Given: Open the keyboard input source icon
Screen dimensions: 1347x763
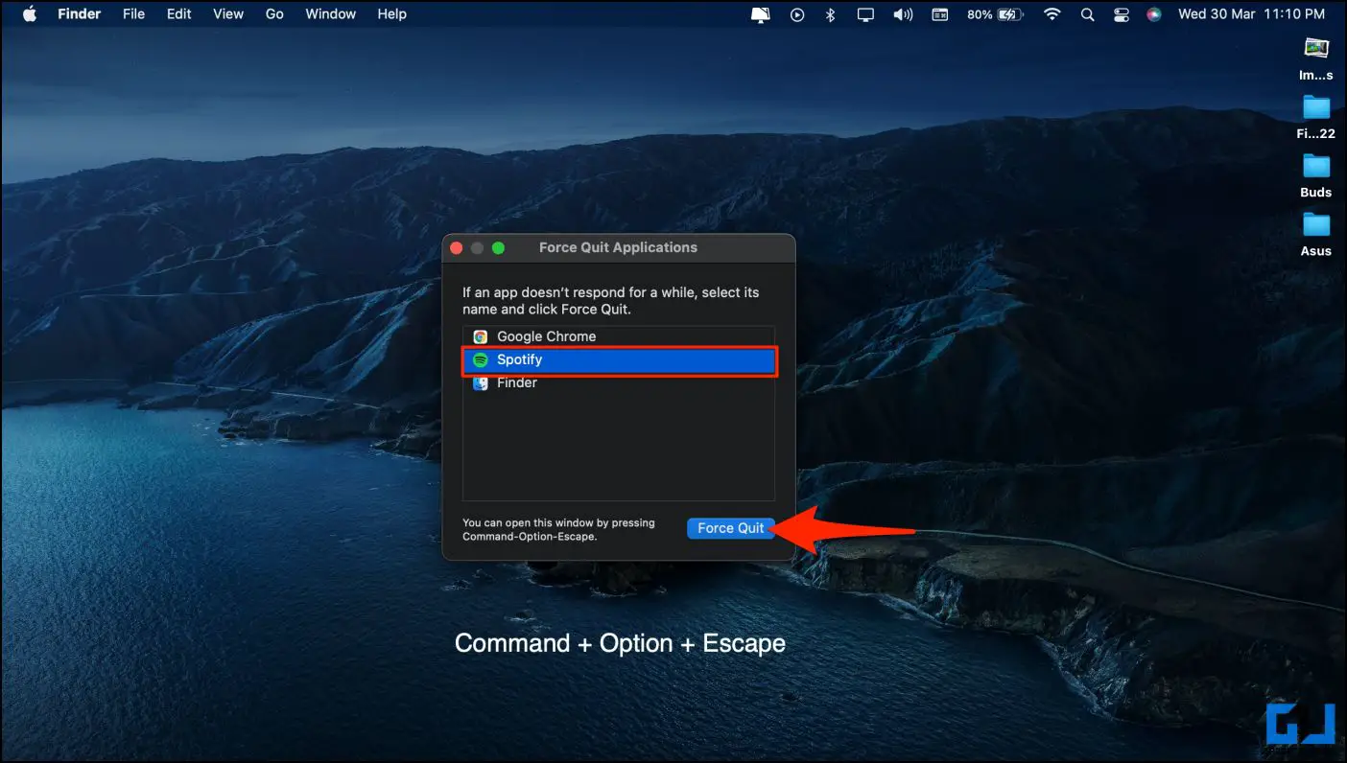Looking at the screenshot, I should tap(940, 14).
